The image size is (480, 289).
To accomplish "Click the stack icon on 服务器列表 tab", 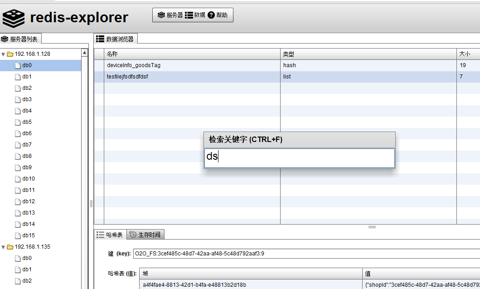I will click(5, 39).
